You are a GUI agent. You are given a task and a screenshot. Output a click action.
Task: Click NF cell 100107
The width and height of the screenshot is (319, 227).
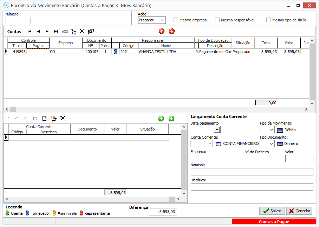(91, 52)
